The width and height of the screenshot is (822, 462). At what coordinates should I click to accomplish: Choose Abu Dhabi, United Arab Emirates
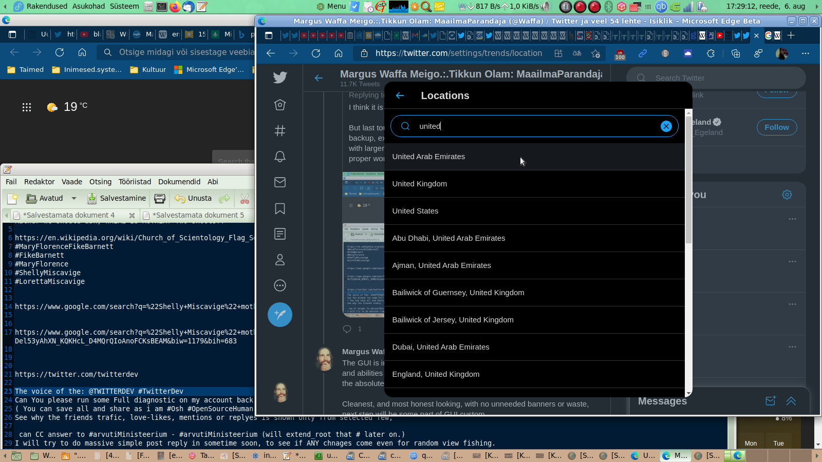point(534,238)
